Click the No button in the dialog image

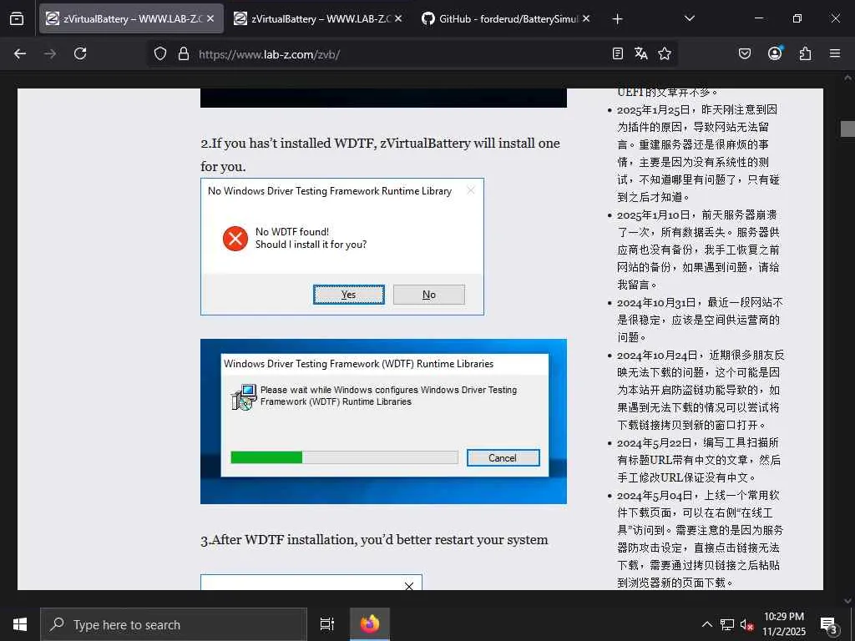pyautogui.click(x=429, y=295)
